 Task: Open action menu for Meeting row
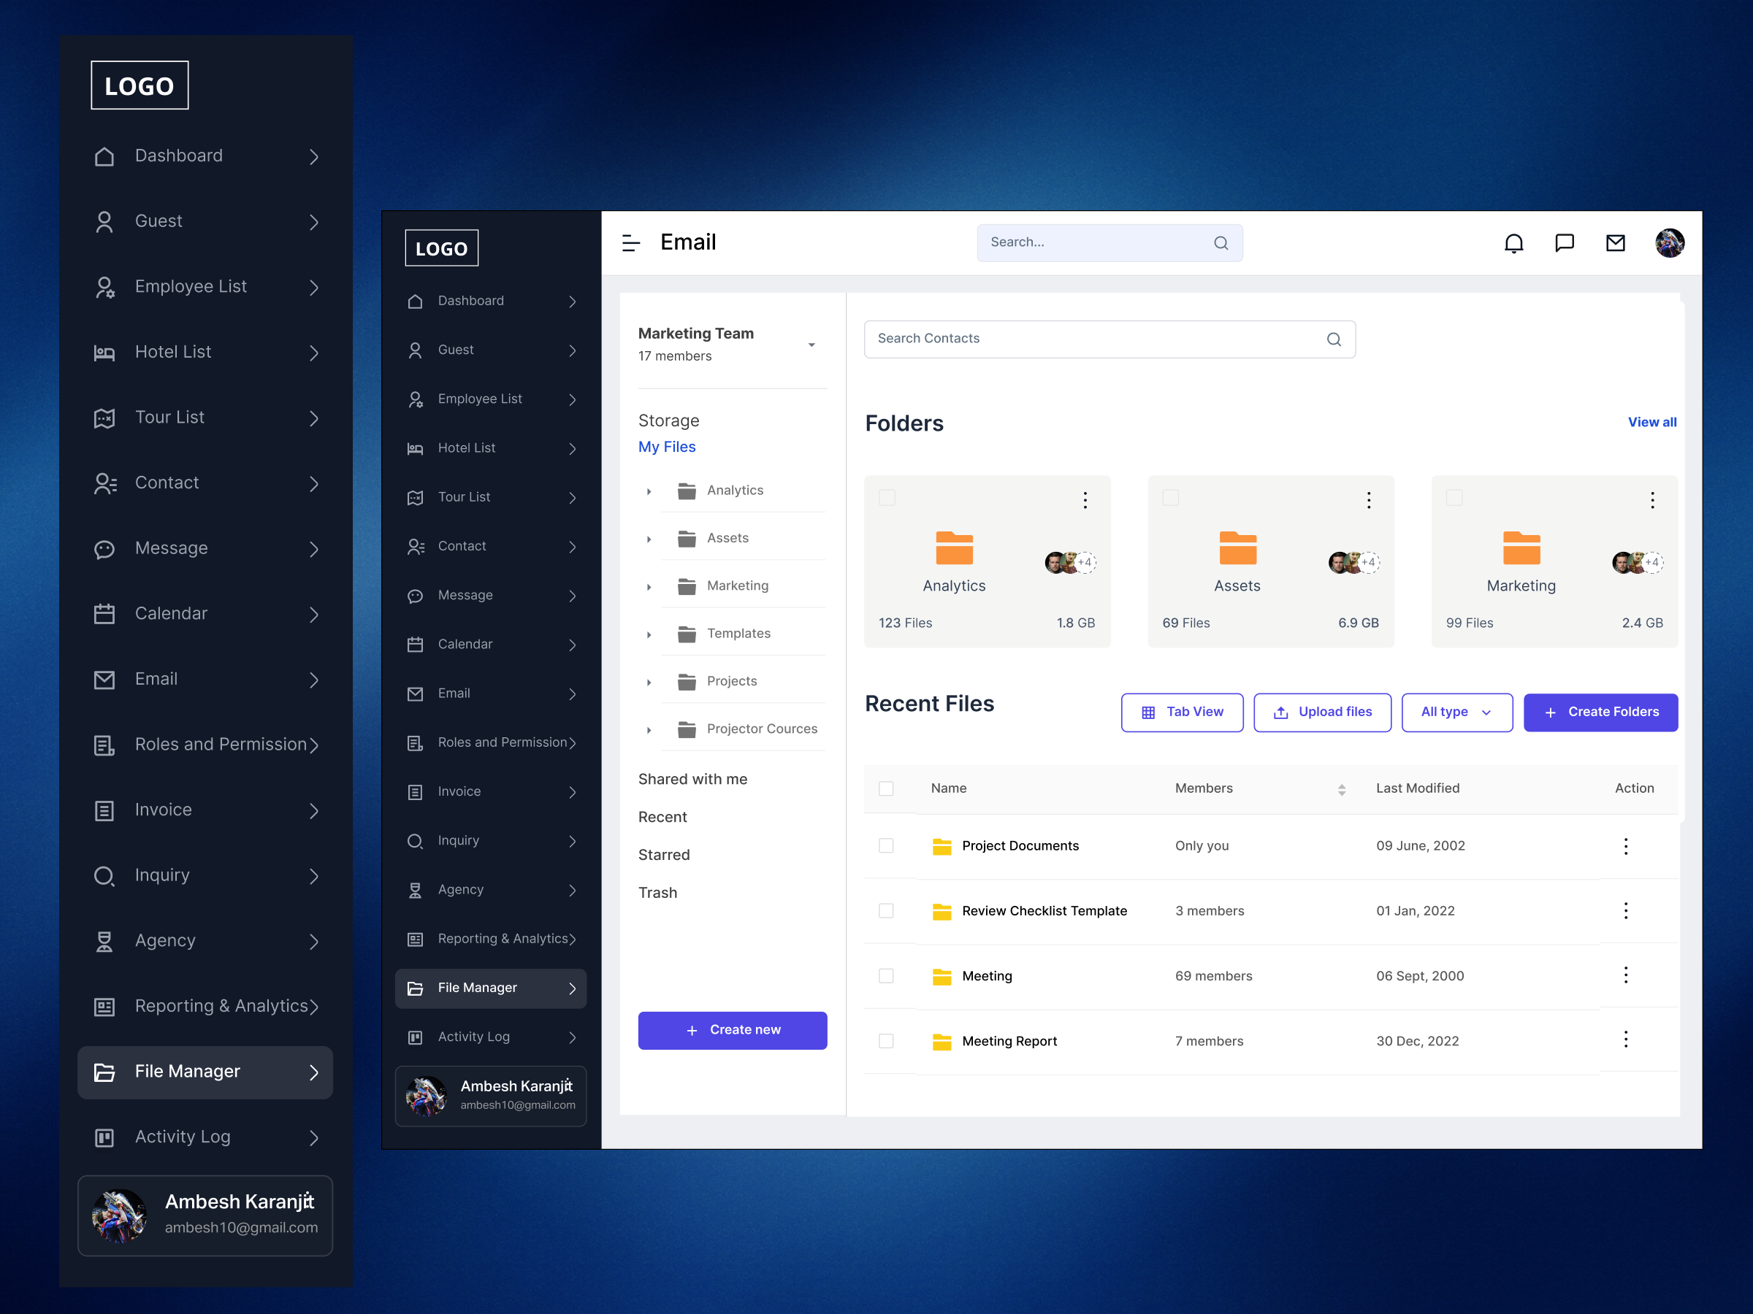click(1626, 975)
